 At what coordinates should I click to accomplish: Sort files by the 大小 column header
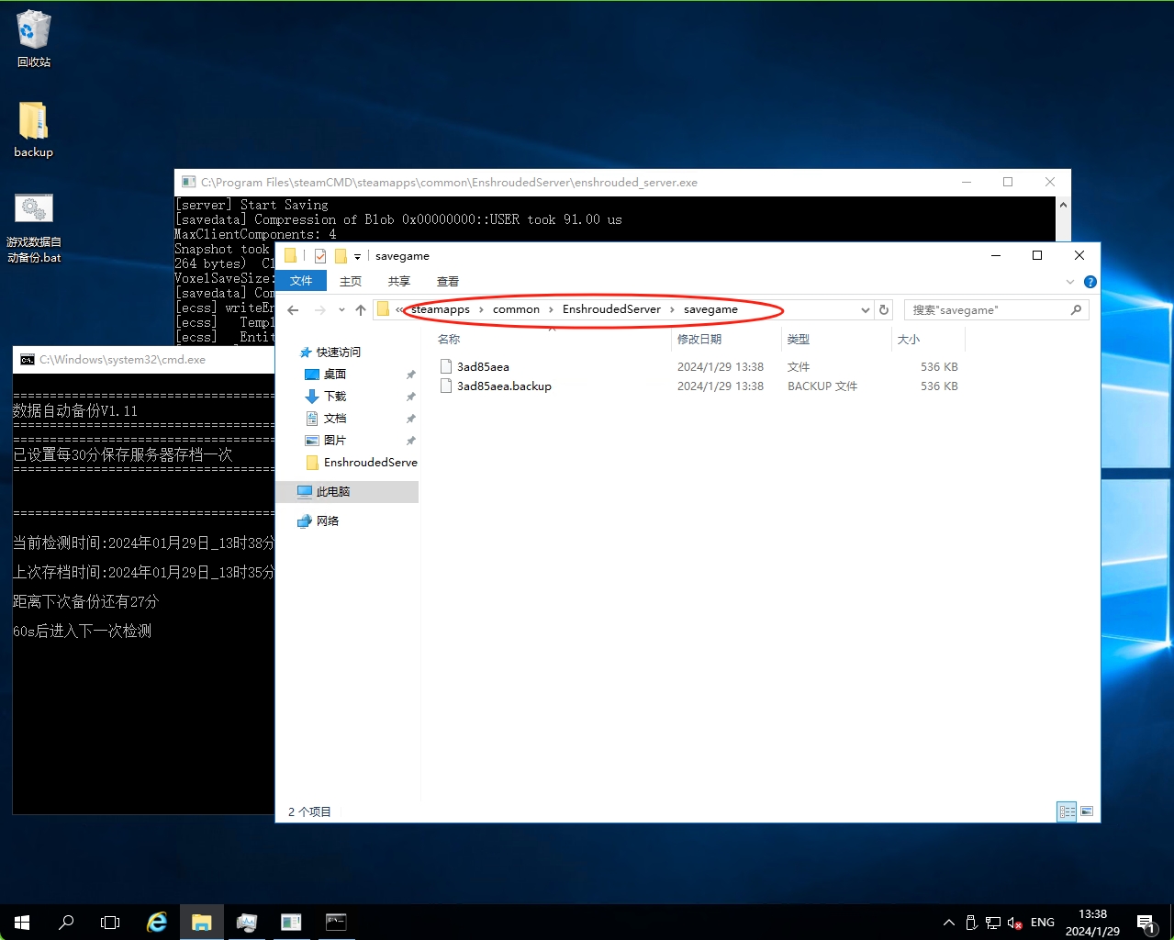[928, 340]
